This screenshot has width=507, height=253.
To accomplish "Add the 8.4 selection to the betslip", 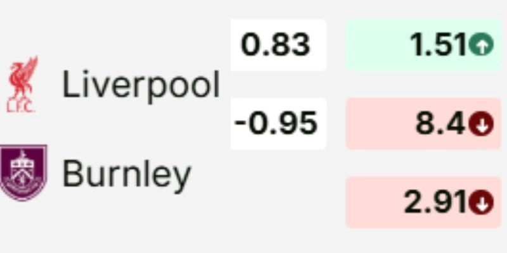I will [x=423, y=124].
